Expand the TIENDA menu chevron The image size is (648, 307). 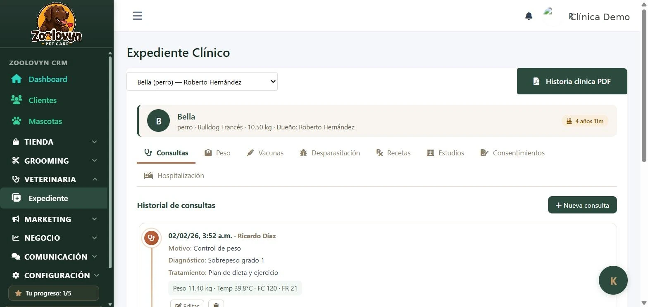tap(95, 142)
